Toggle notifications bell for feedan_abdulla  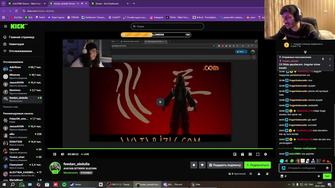(x=194, y=165)
